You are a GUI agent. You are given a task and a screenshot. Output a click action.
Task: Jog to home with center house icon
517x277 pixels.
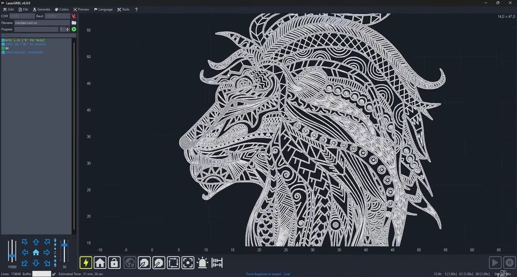coord(36,252)
